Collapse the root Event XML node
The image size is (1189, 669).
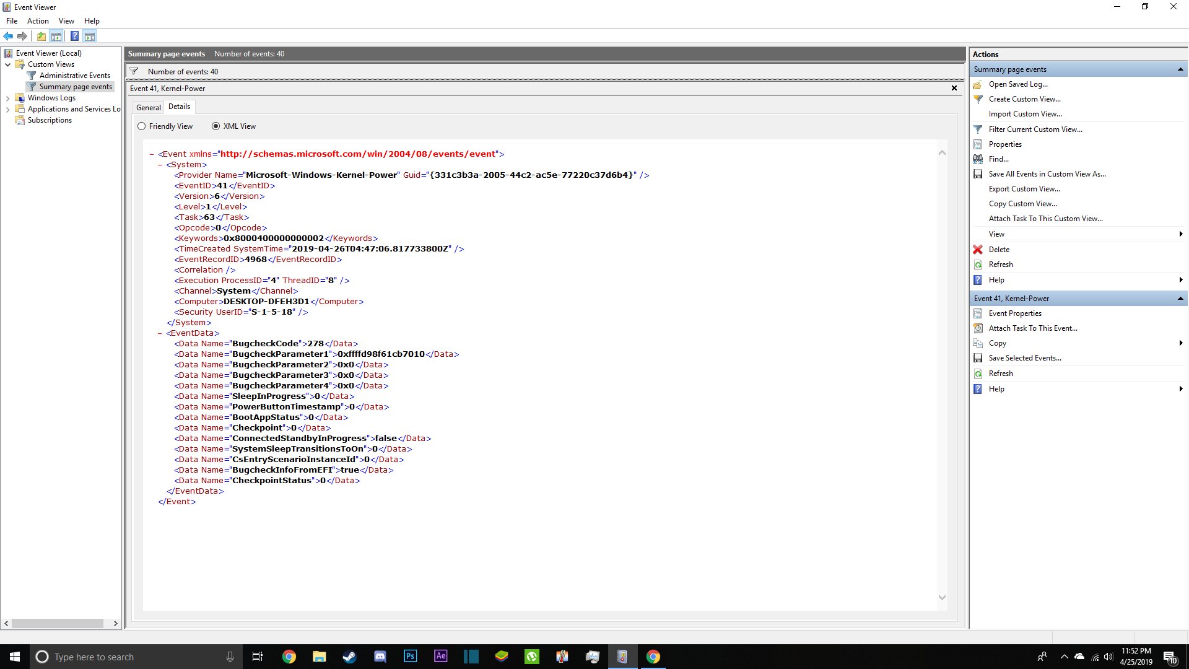pyautogui.click(x=152, y=154)
